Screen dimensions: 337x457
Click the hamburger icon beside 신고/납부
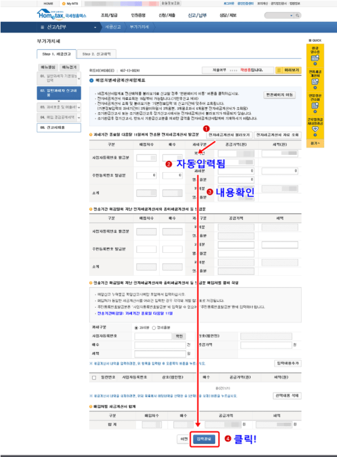[x=42, y=27]
